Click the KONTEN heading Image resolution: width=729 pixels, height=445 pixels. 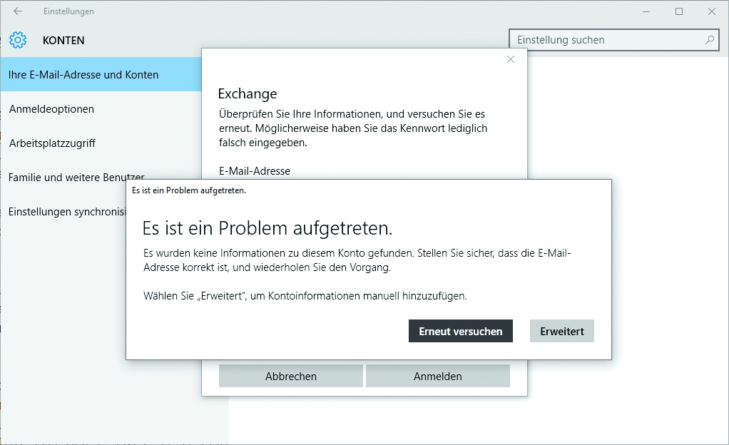pos(63,41)
